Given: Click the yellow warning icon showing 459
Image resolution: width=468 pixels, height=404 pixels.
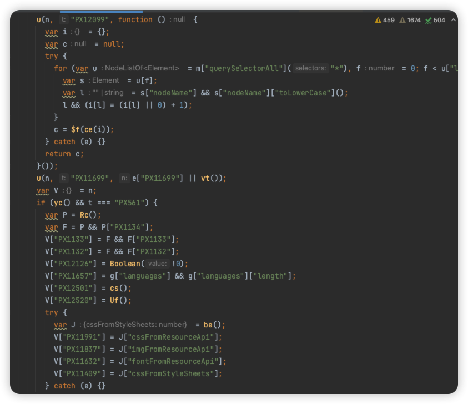Looking at the screenshot, I should click(378, 20).
